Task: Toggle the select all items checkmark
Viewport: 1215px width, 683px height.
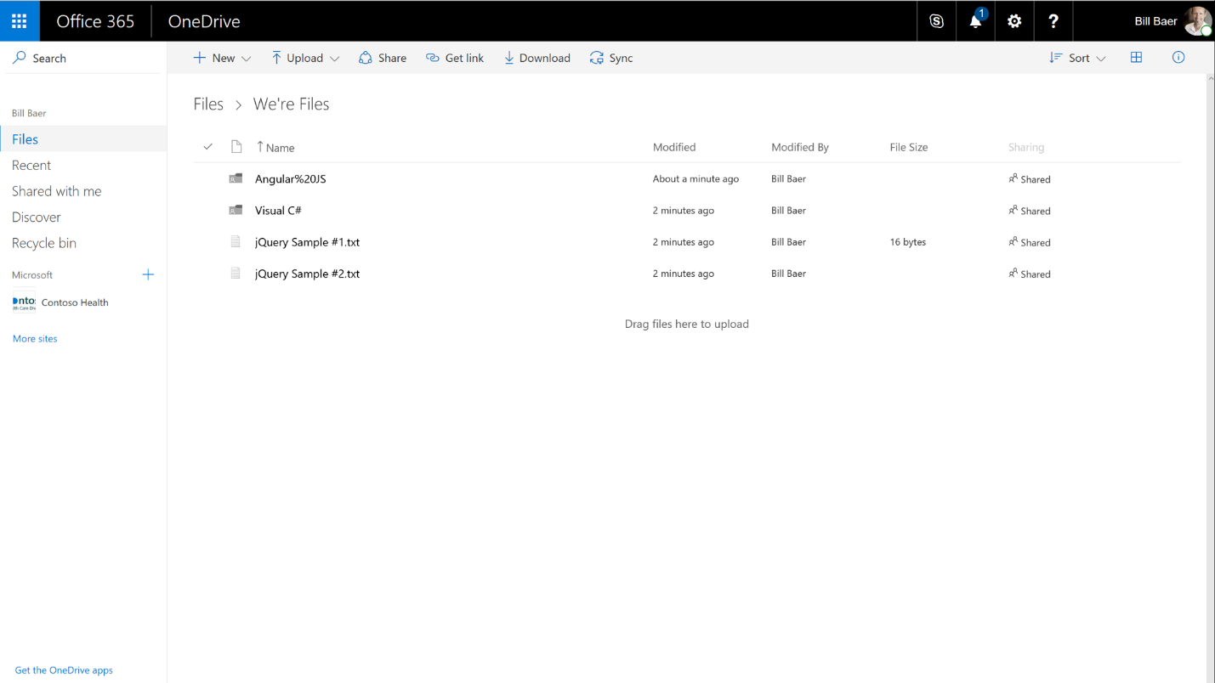Action: [207, 147]
